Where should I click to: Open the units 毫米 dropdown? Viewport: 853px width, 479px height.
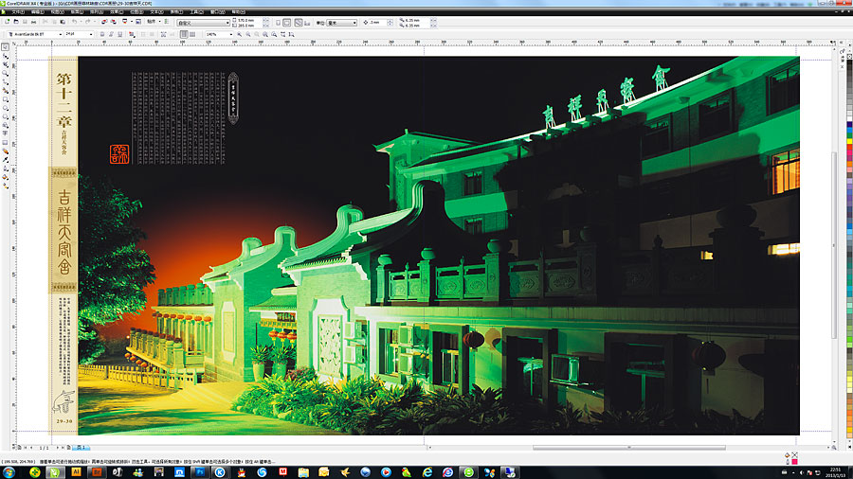pos(341,23)
